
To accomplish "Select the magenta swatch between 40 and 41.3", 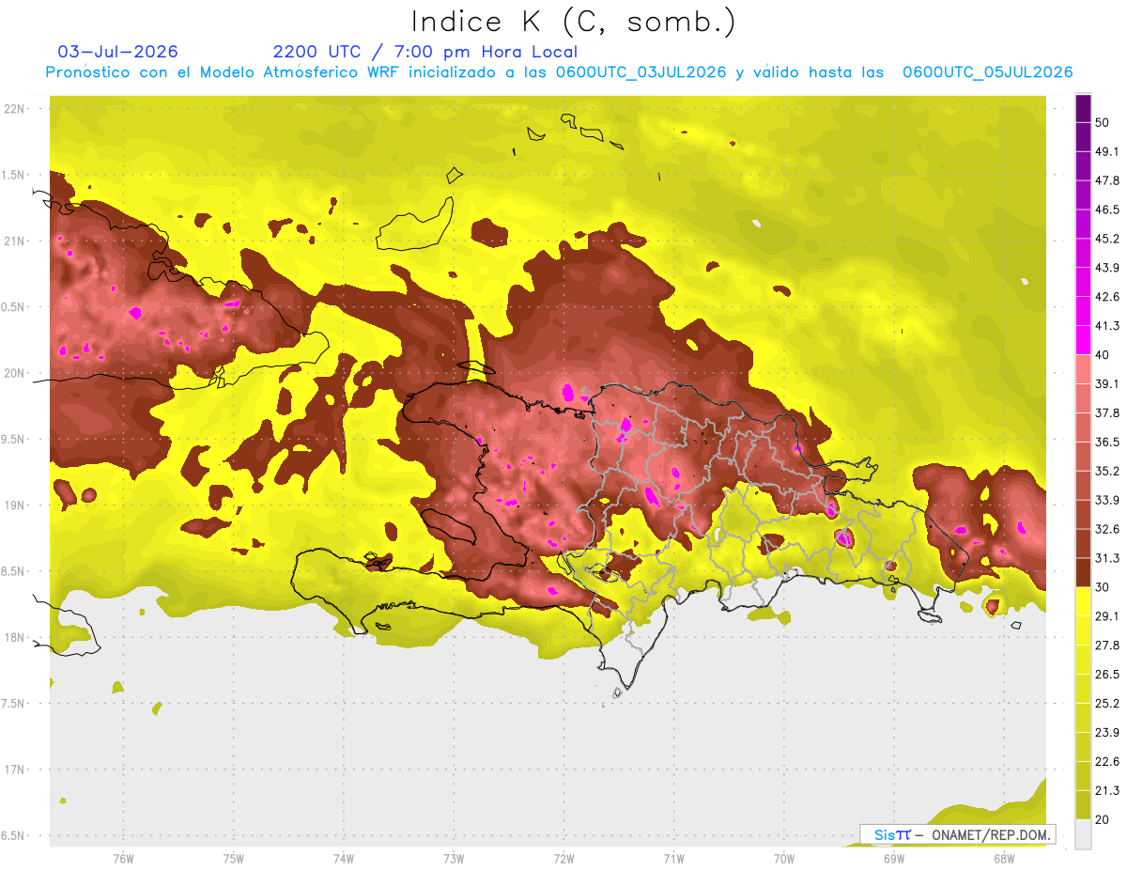I will (1083, 340).
